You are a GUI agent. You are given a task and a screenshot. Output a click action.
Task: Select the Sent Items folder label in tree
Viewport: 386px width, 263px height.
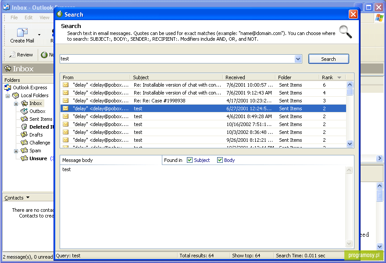(x=41, y=119)
